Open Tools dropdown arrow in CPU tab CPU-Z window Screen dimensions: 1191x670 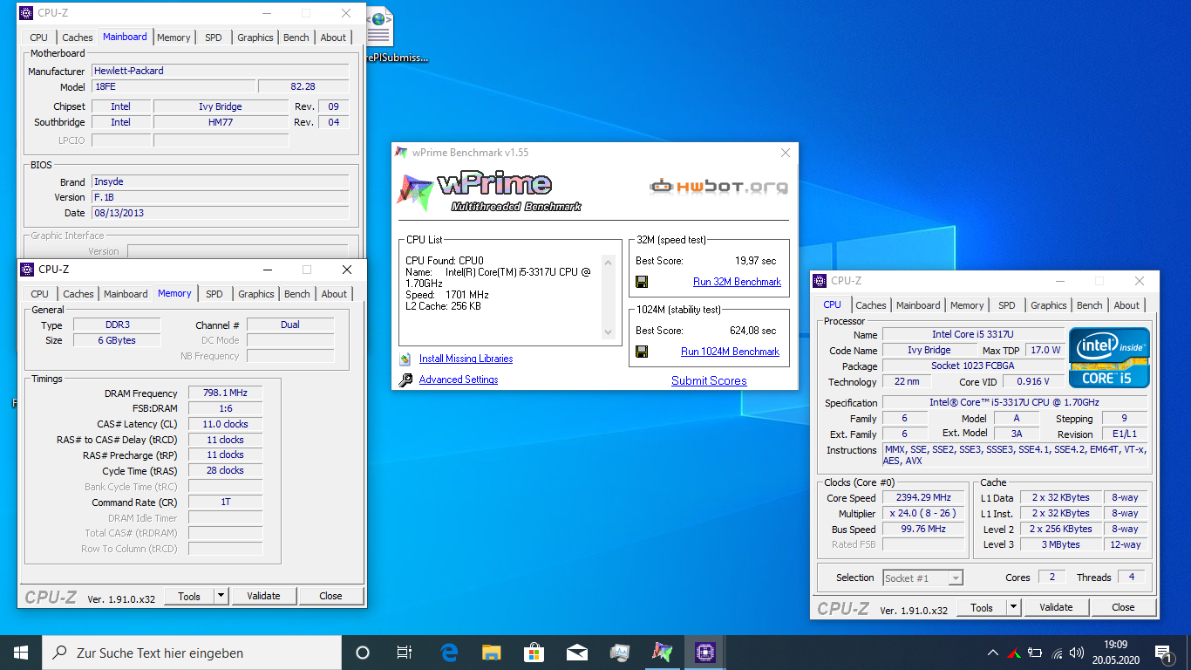click(1014, 608)
